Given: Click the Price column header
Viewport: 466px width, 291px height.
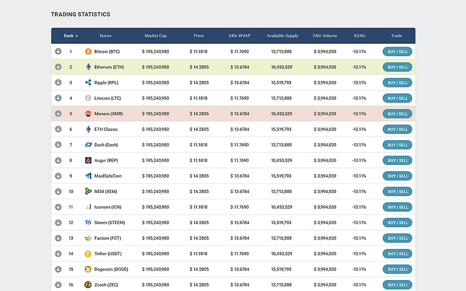Looking at the screenshot, I should (199, 36).
